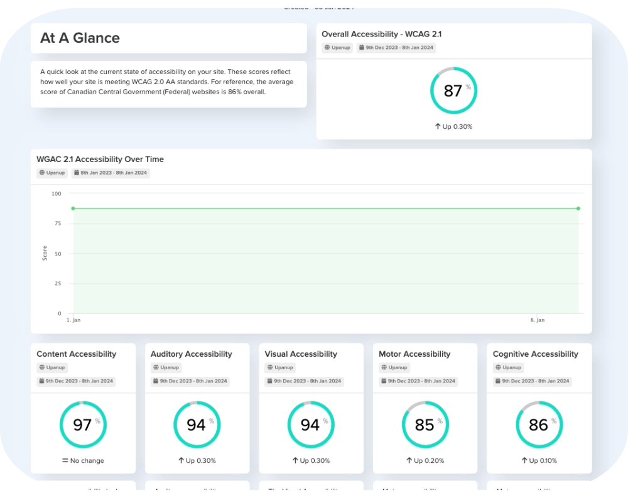Click globe icon in Motor Accessibility card
Screen dimensions: 628x498
click(384, 367)
